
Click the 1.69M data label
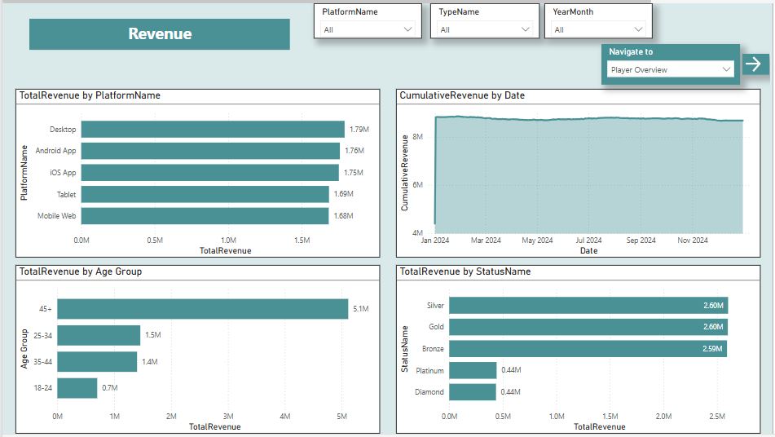(x=344, y=194)
